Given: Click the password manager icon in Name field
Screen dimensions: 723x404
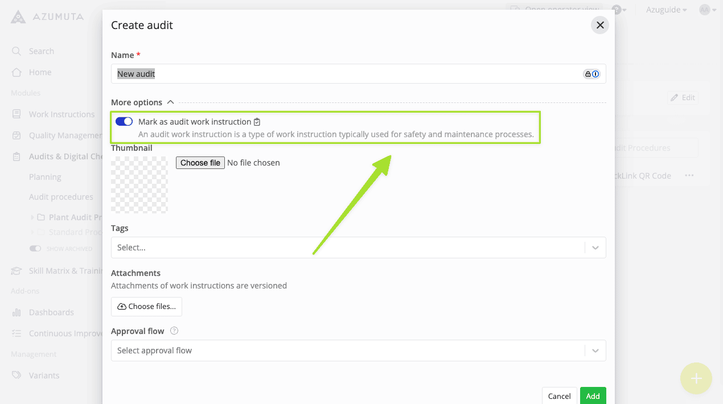Looking at the screenshot, I should (x=591, y=74).
